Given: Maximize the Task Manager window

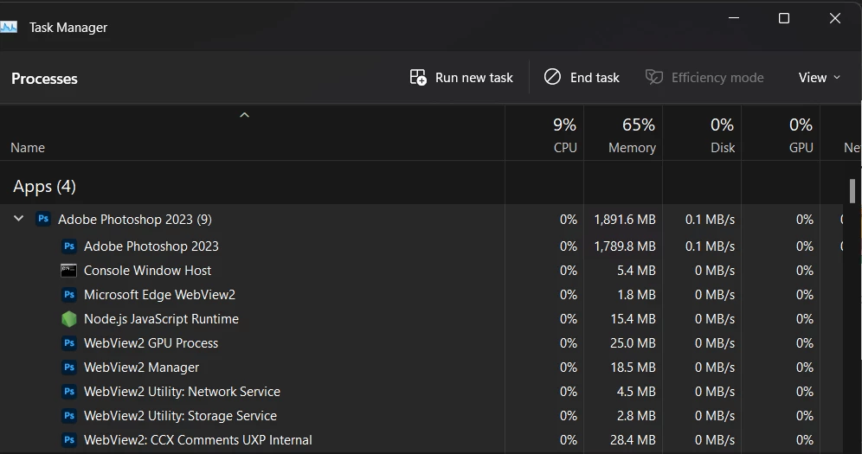Looking at the screenshot, I should [784, 18].
